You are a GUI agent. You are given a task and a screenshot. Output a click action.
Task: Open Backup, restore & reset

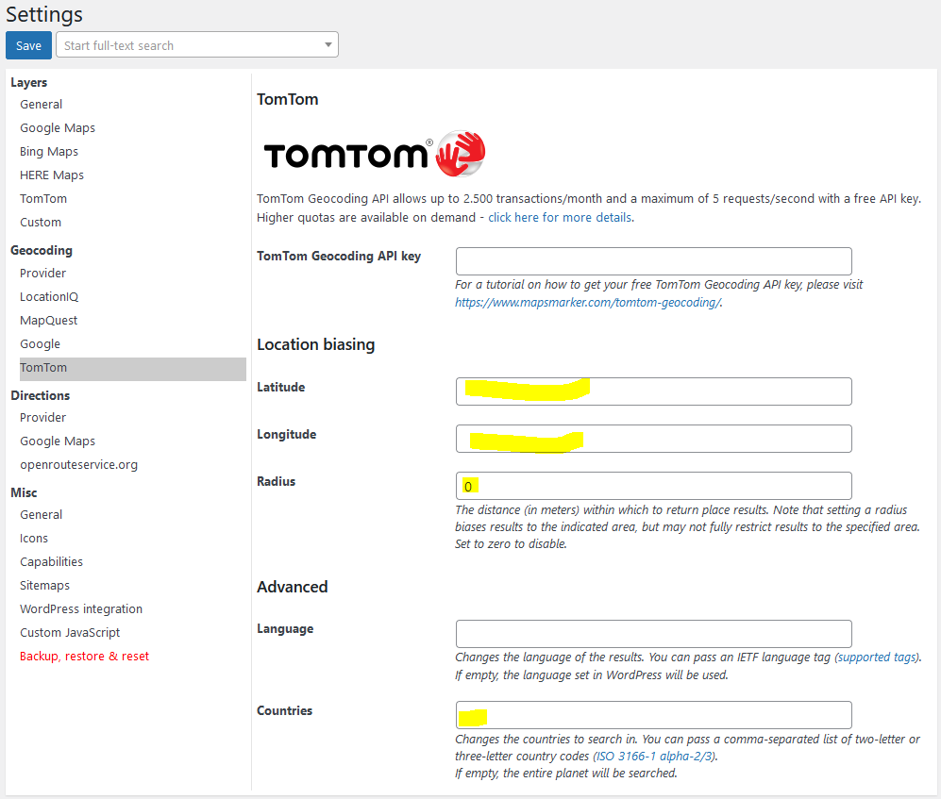tap(84, 657)
